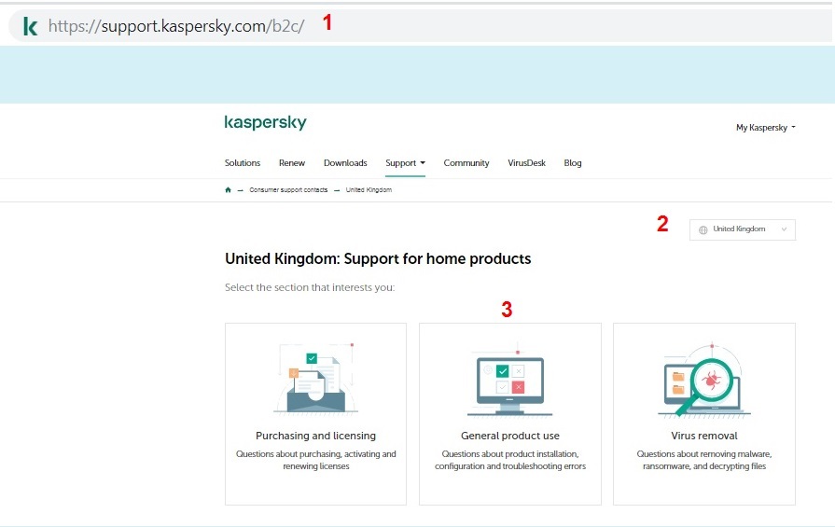Click the globe icon in country selector
This screenshot has height=527, width=835.
[703, 230]
